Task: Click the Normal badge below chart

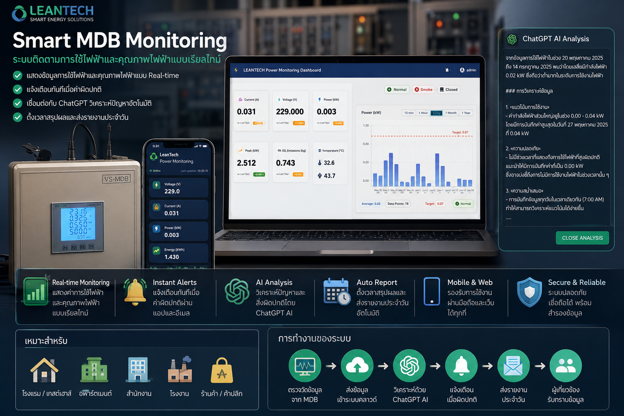Action: [x=463, y=204]
